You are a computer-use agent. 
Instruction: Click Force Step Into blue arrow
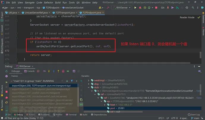pos(53,71)
